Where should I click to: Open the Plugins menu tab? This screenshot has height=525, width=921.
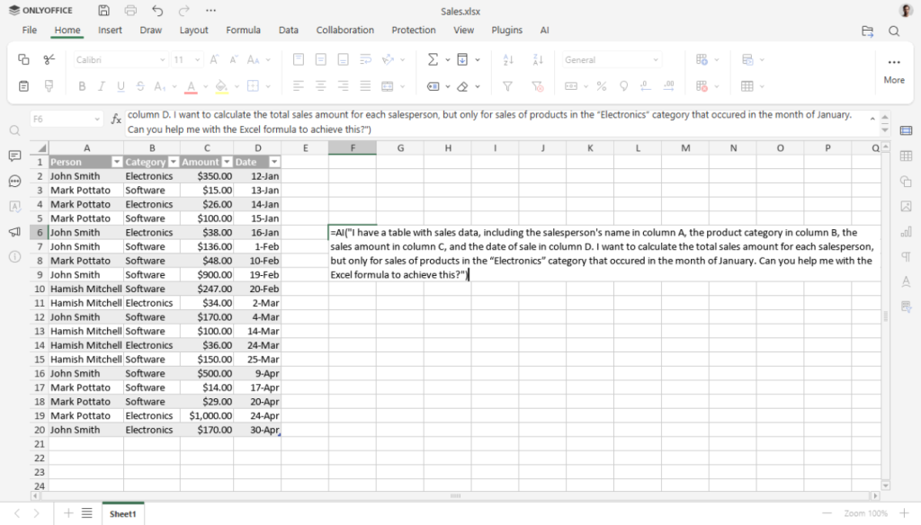coord(506,30)
